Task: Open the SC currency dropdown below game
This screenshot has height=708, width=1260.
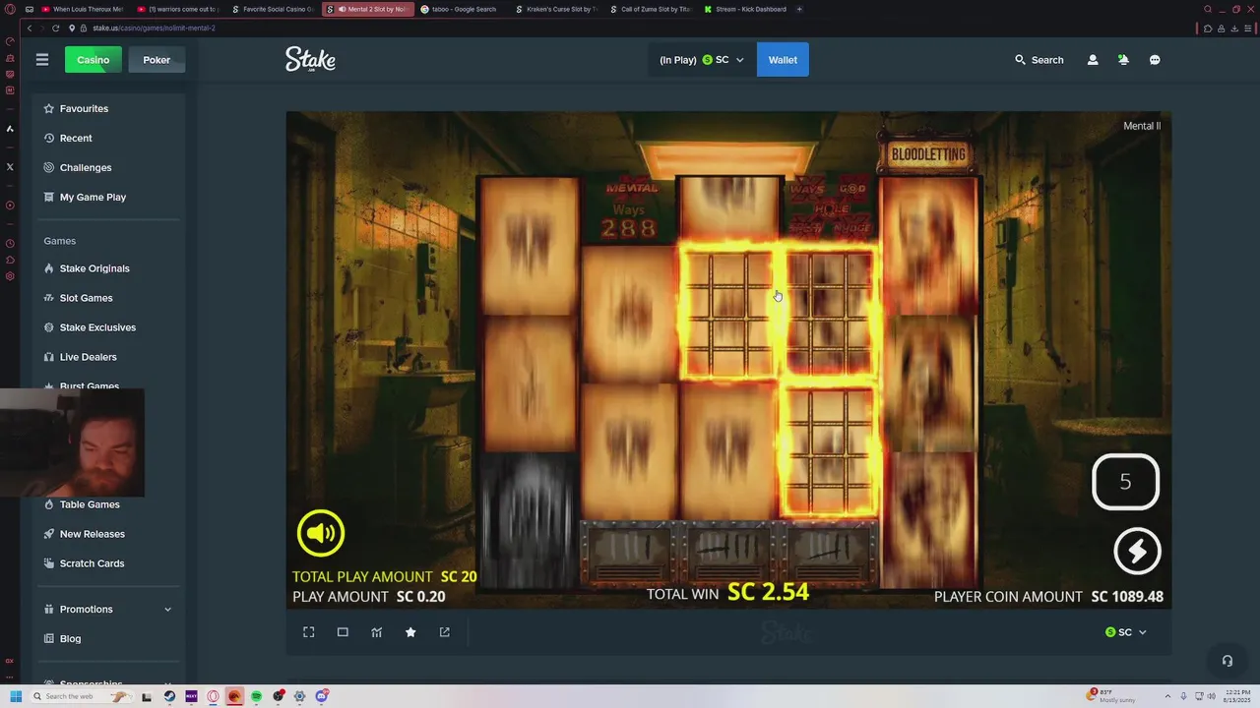Action: (x=1126, y=632)
